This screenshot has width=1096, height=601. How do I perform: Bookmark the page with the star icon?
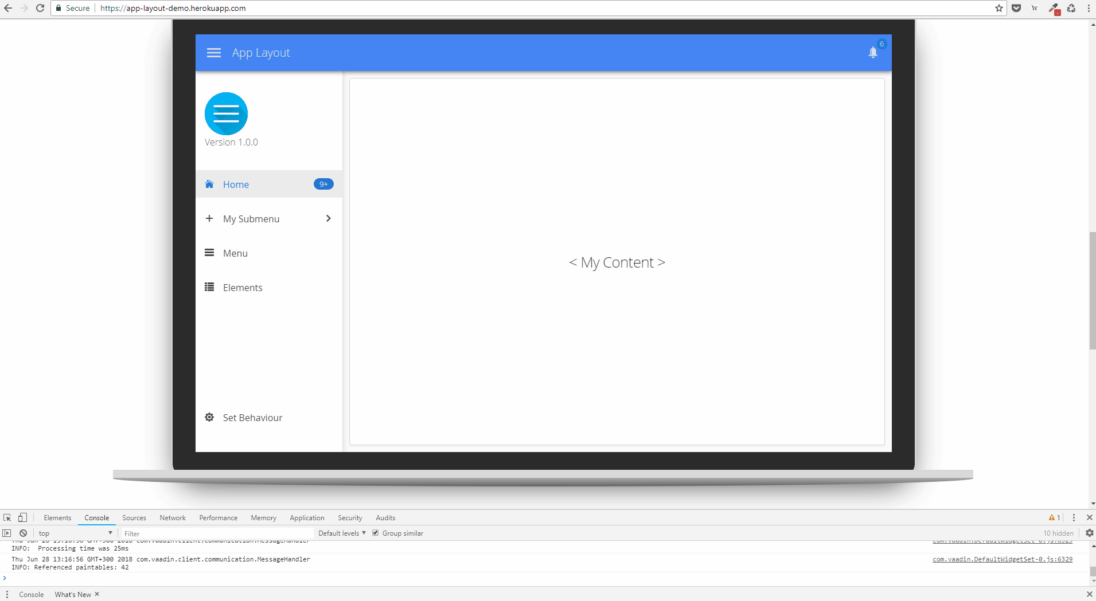pyautogui.click(x=999, y=8)
